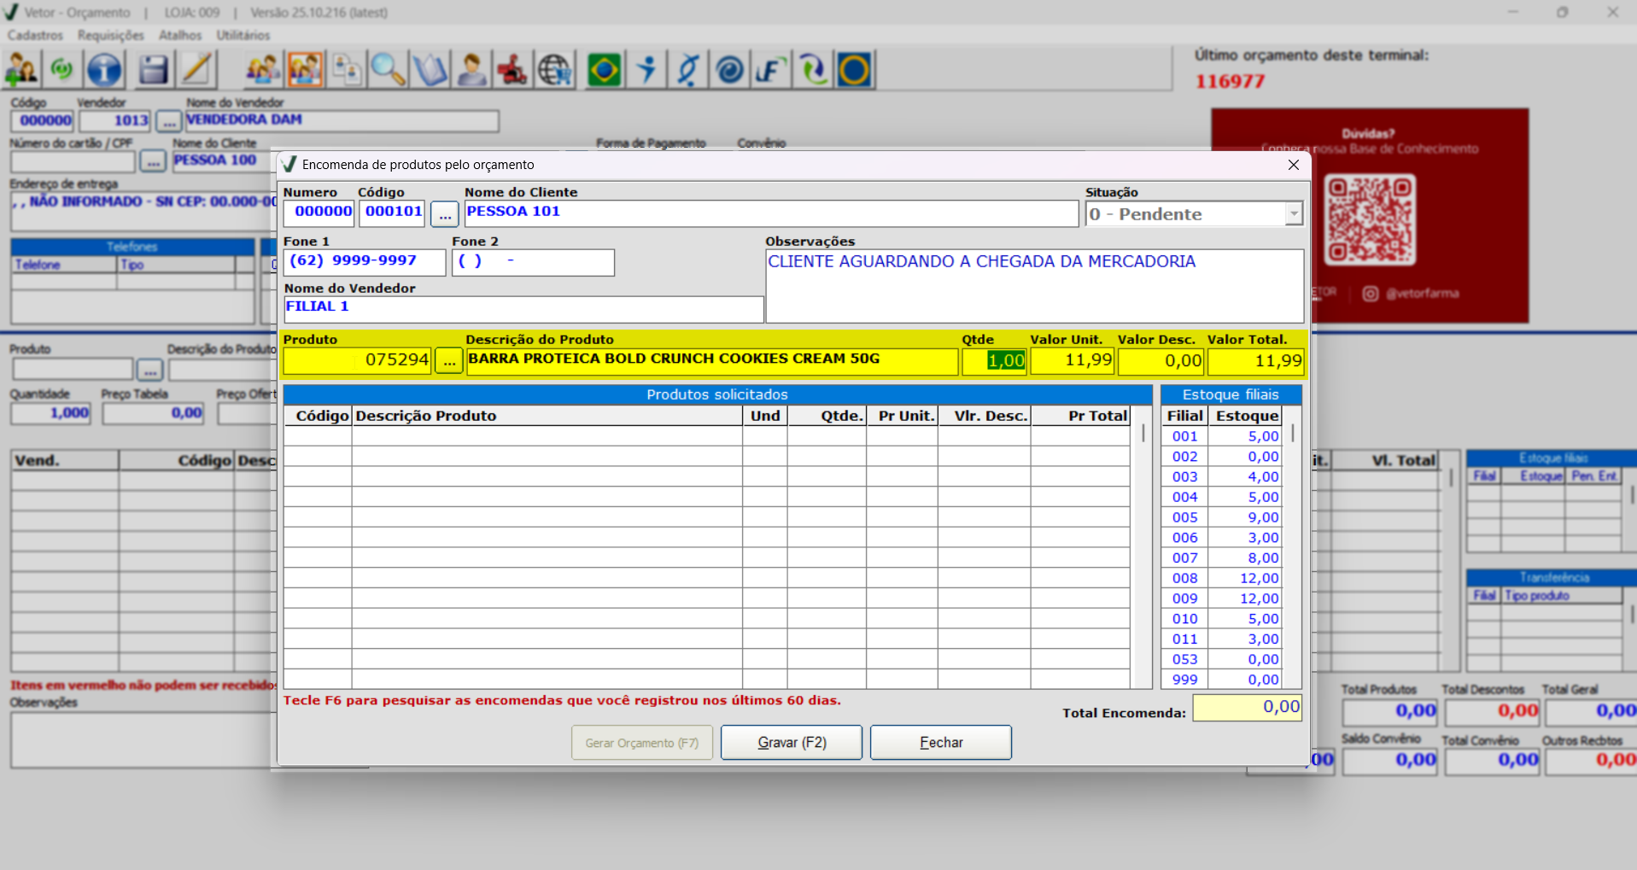Close the Encomenda de produtos dialog
1637x870 pixels.
coord(1293,165)
